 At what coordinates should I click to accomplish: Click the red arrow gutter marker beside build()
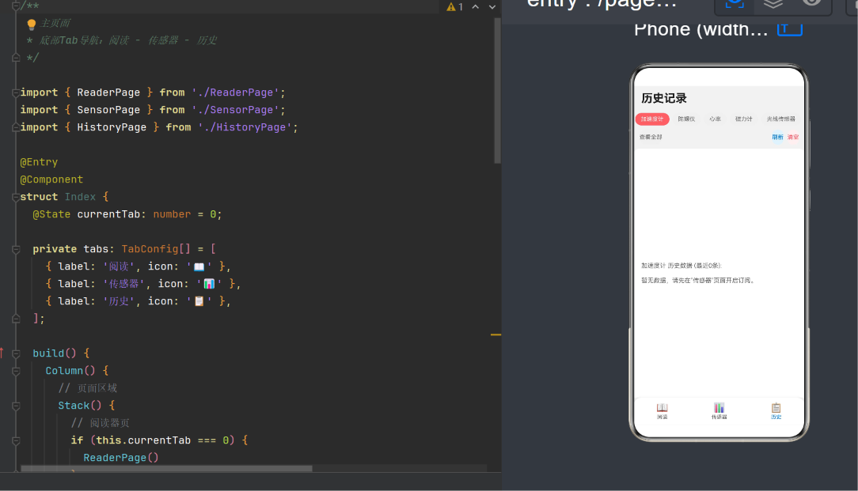point(2,353)
